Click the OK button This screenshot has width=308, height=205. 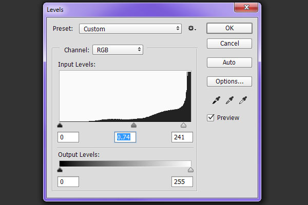coord(229,28)
